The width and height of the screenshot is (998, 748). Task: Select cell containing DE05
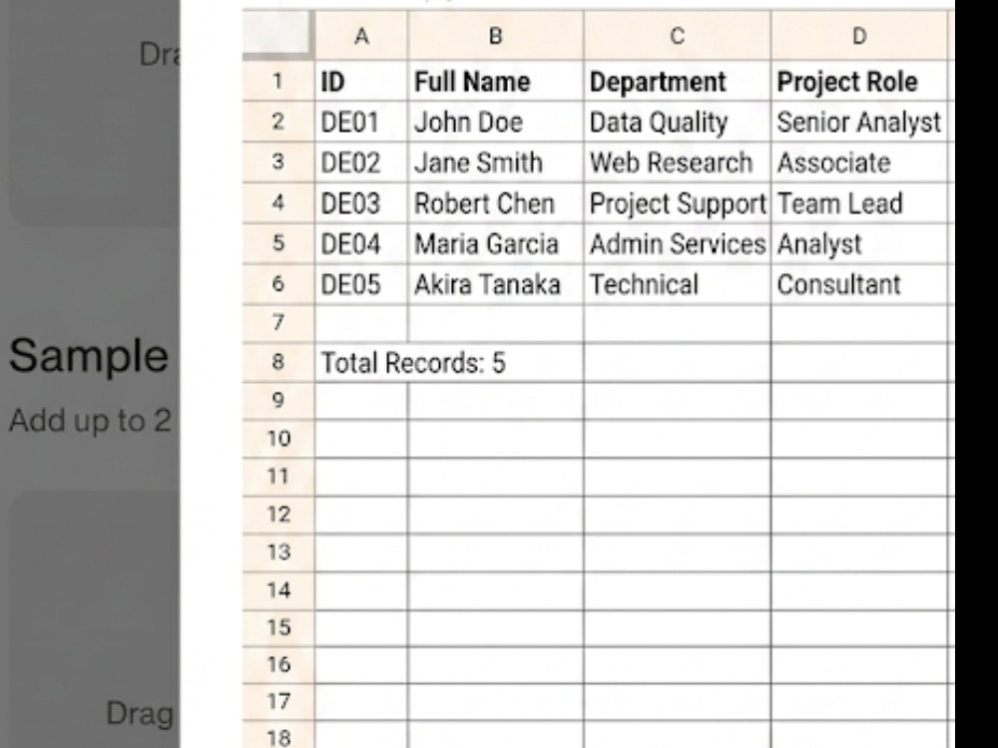point(361,283)
